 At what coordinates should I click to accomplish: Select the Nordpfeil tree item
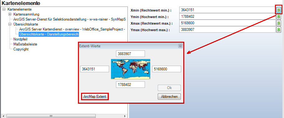click(x=20, y=39)
